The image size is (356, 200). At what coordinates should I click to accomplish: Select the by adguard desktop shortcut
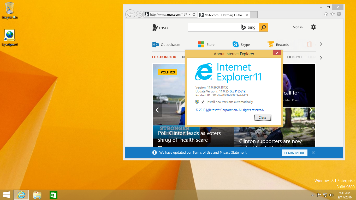(10, 38)
